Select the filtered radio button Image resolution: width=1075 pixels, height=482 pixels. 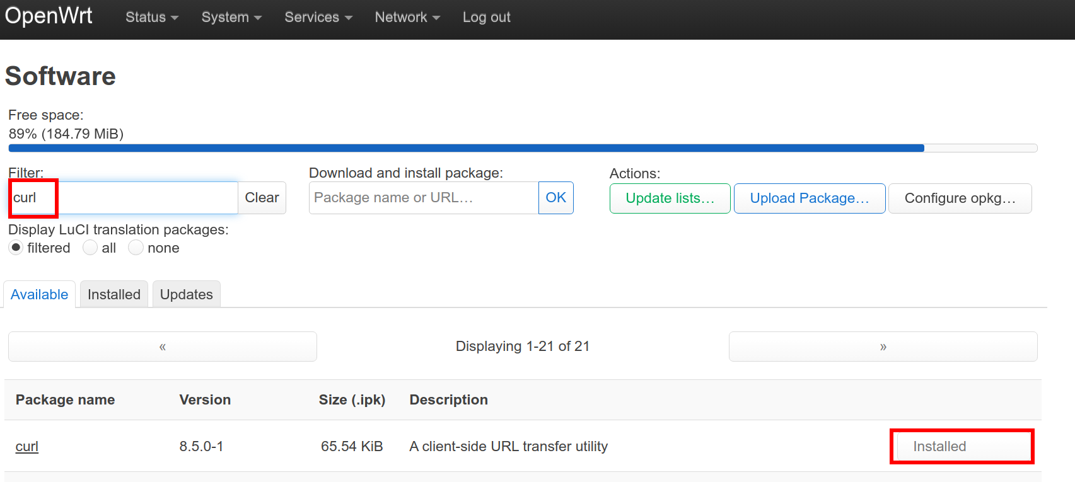16,248
